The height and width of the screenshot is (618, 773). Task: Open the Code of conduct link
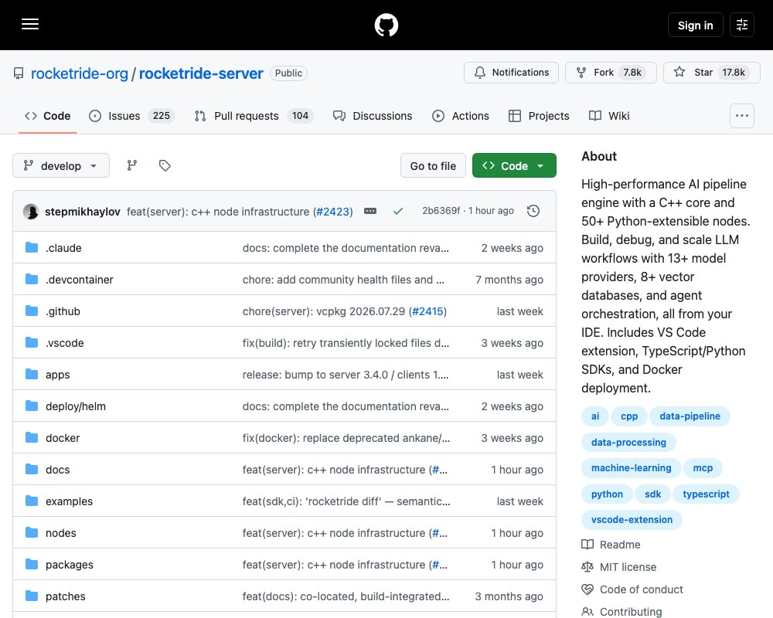click(632, 589)
